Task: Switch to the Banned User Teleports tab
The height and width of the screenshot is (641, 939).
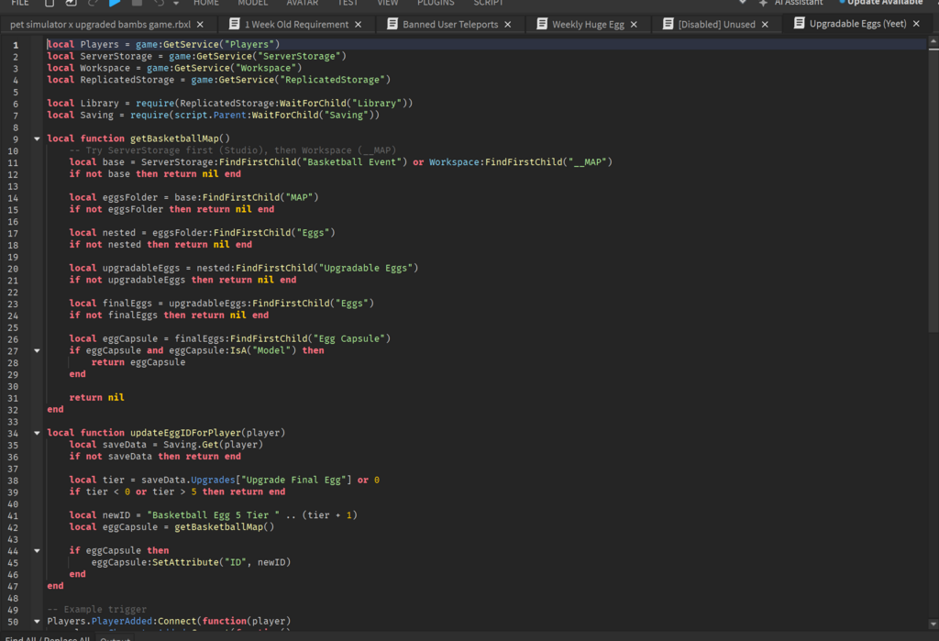Action: click(449, 25)
